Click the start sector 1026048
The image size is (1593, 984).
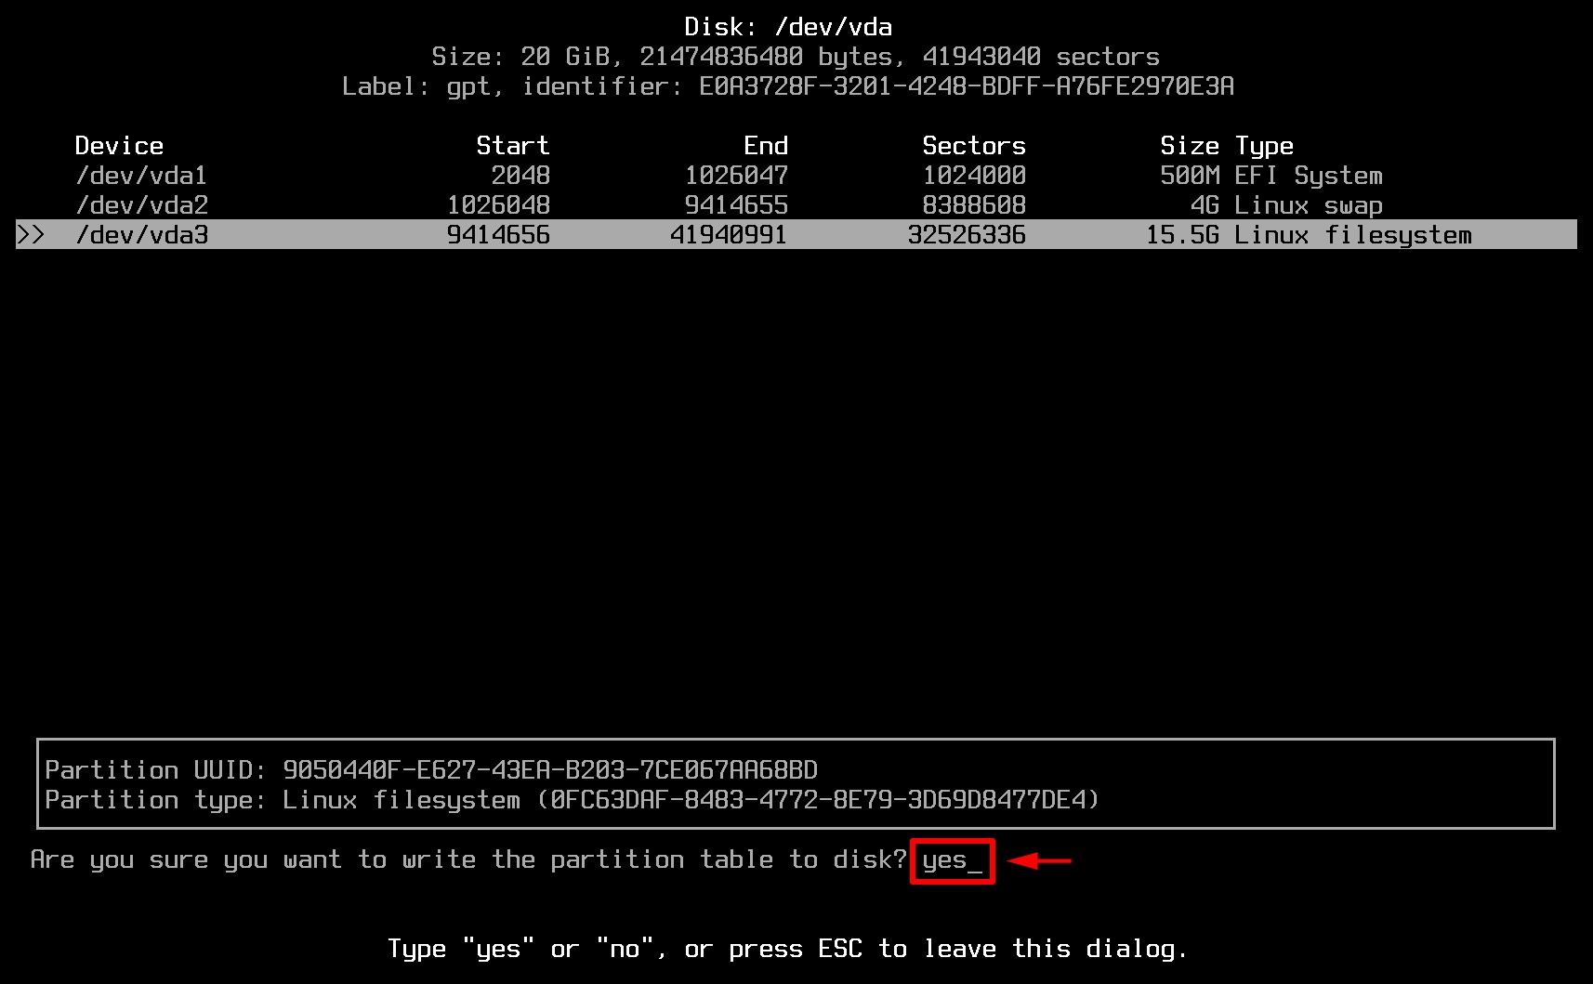498,205
